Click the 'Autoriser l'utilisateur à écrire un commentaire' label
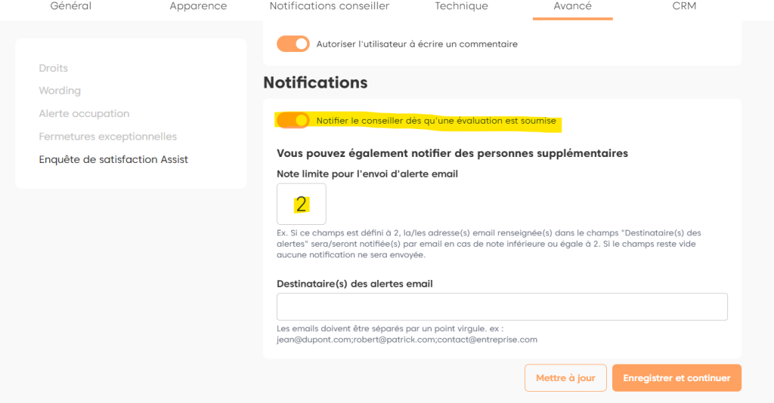Viewport: 774px width, 403px height. (416, 45)
